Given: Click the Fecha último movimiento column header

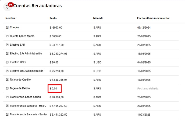Looking at the screenshot, I should point(153,18).
